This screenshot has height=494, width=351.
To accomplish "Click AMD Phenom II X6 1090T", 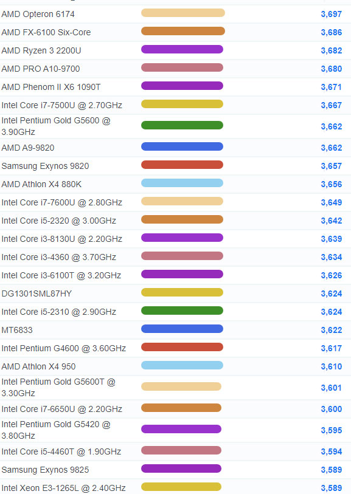I will click(x=51, y=87).
